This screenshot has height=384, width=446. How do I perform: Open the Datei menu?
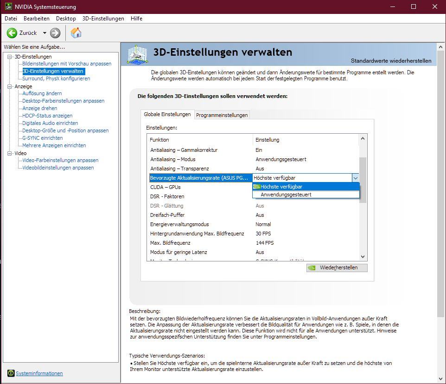click(11, 19)
